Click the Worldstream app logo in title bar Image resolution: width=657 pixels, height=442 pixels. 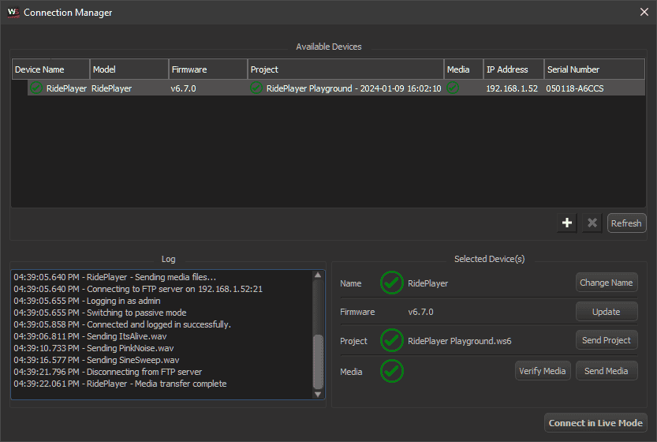pyautogui.click(x=12, y=12)
